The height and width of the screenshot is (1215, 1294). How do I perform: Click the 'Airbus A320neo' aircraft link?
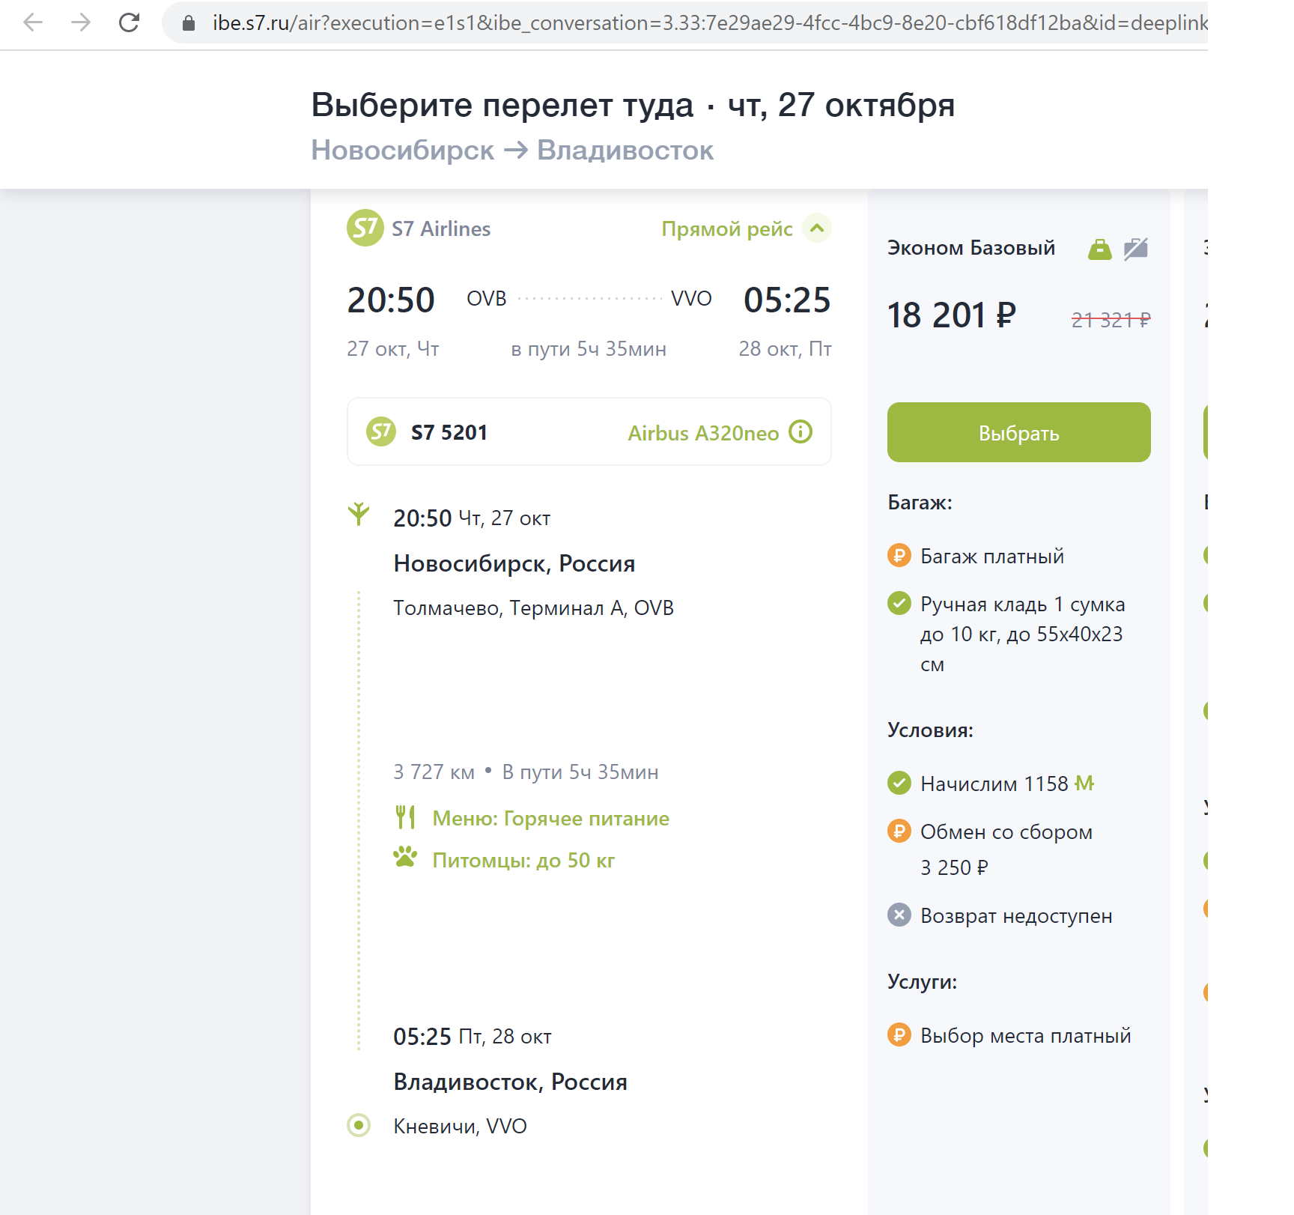702,433
